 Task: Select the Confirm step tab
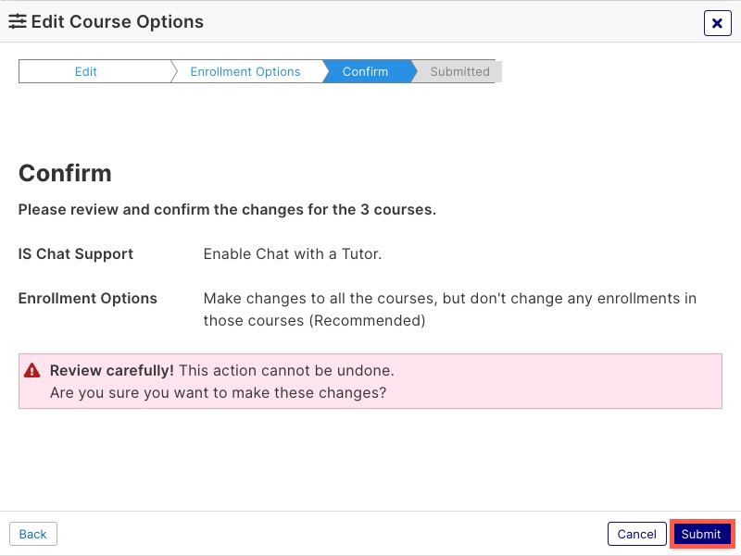tap(365, 71)
